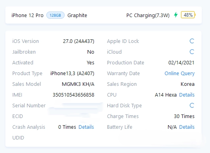Select the Graphite color text
This screenshot has height=153, width=210.
click(77, 15)
